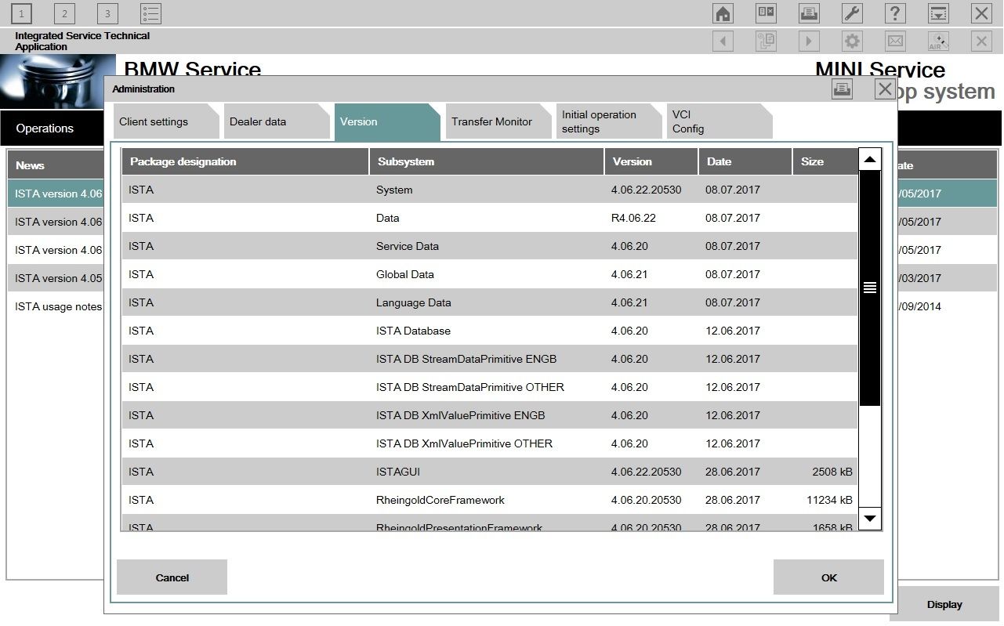
Task: Open the envelope mail icon
Action: [x=894, y=41]
